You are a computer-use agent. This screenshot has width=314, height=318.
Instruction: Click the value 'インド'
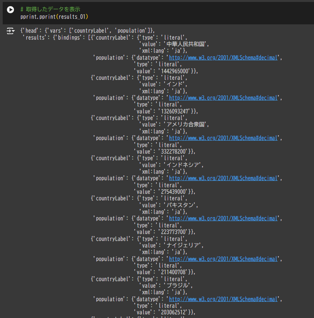click(175, 84)
